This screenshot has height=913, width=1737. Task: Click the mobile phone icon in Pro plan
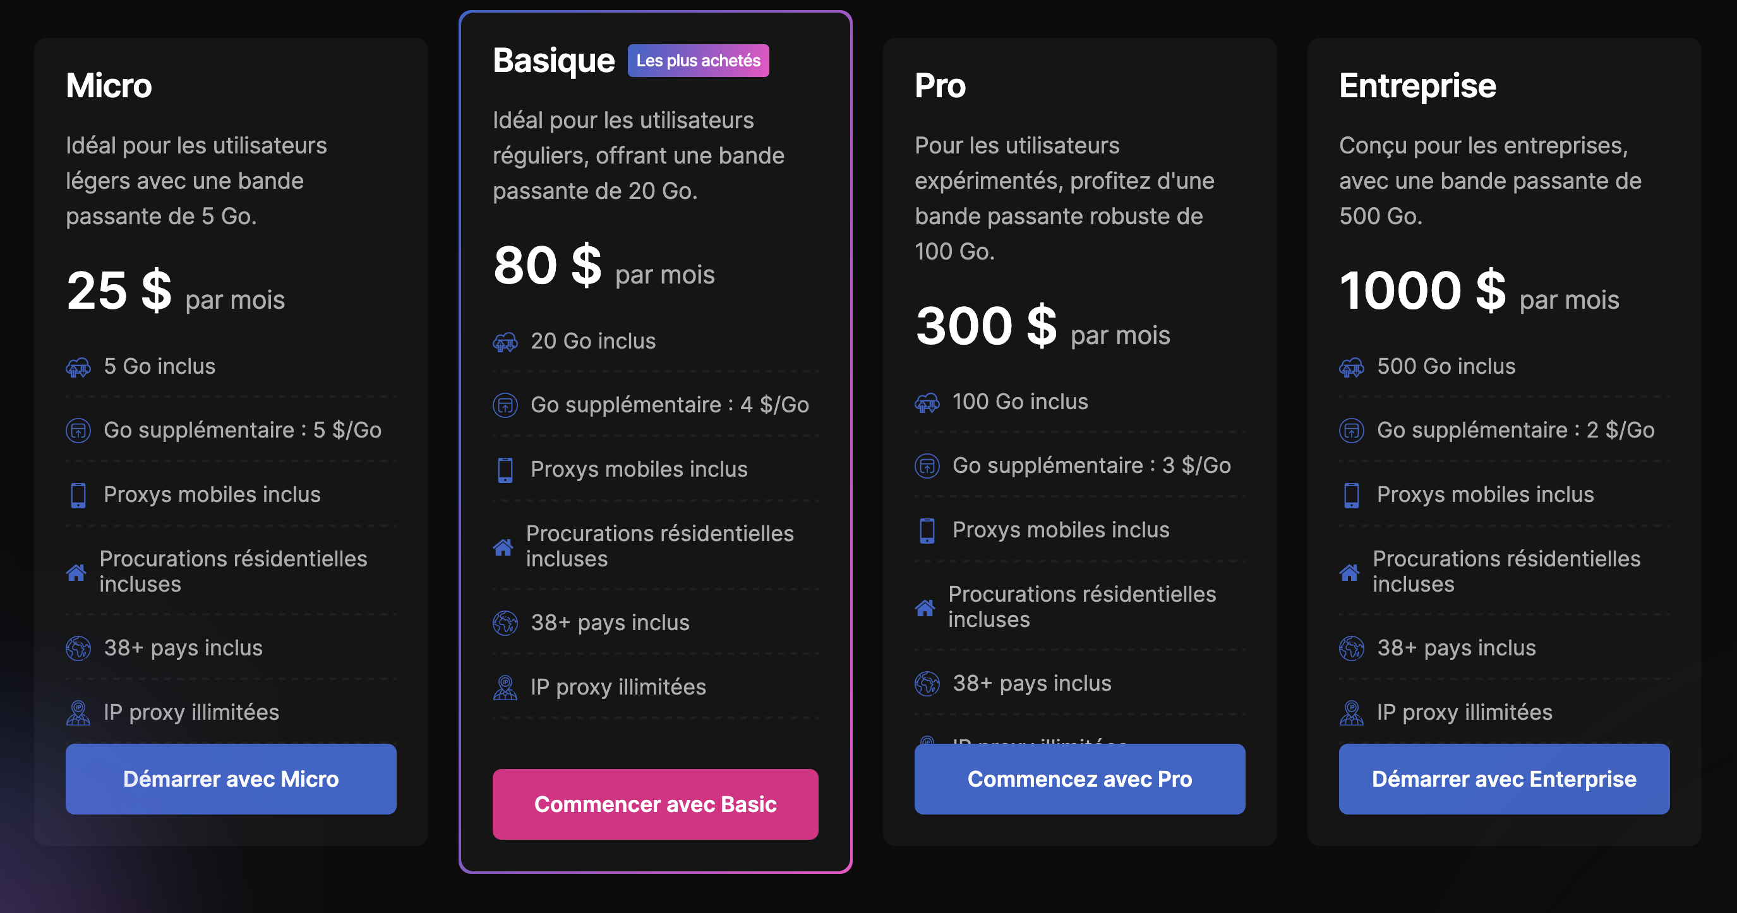pyautogui.click(x=927, y=531)
